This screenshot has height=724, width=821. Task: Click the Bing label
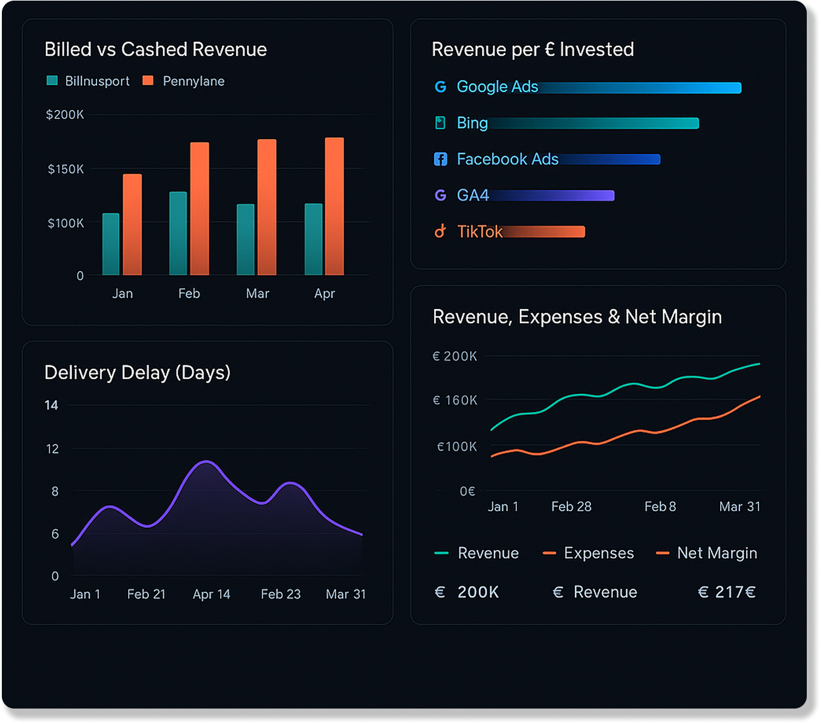tap(472, 123)
